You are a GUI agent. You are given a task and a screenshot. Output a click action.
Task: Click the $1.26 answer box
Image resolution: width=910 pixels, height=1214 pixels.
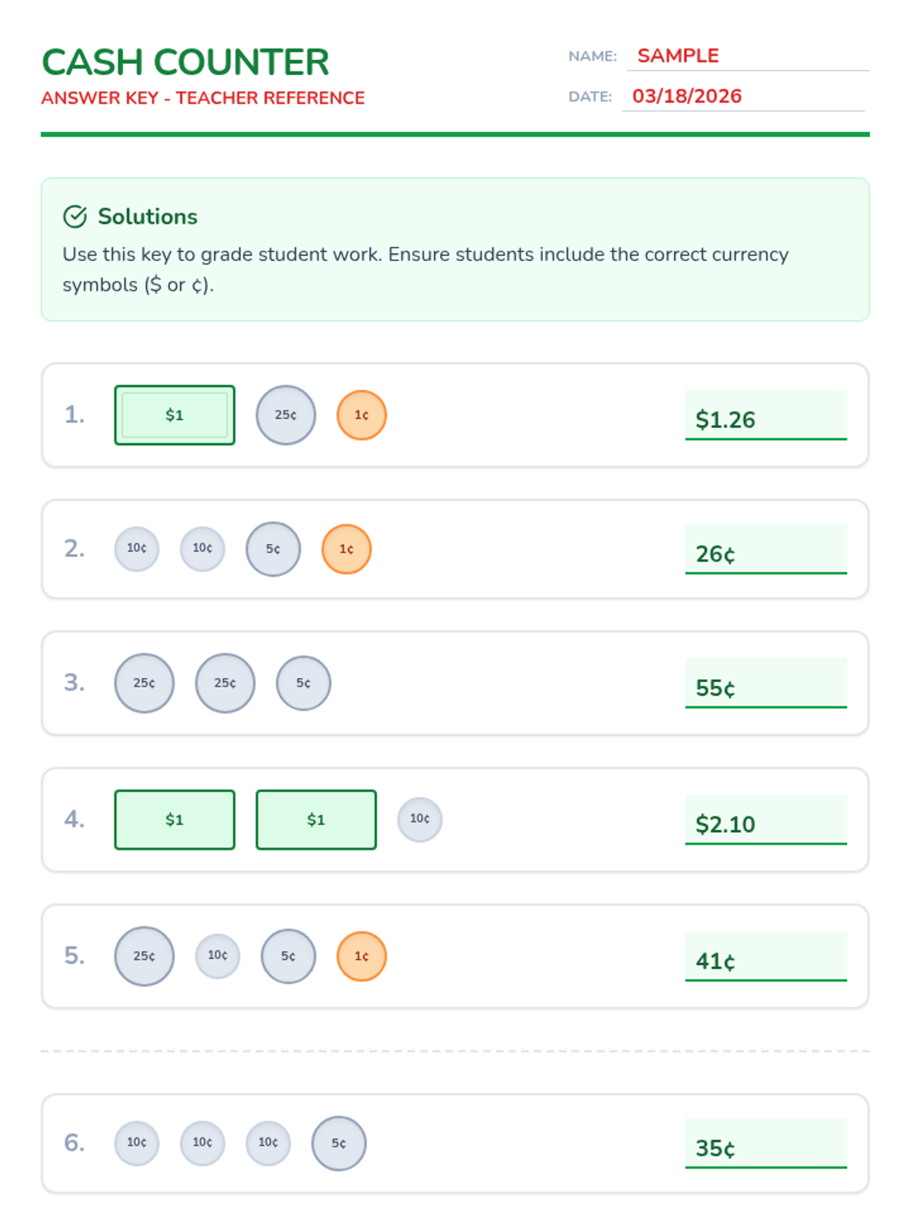[x=766, y=415]
